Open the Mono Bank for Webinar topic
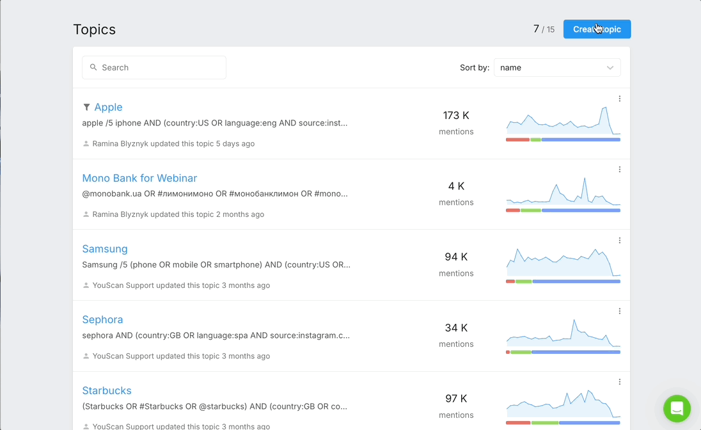The image size is (701, 430). 139,178
